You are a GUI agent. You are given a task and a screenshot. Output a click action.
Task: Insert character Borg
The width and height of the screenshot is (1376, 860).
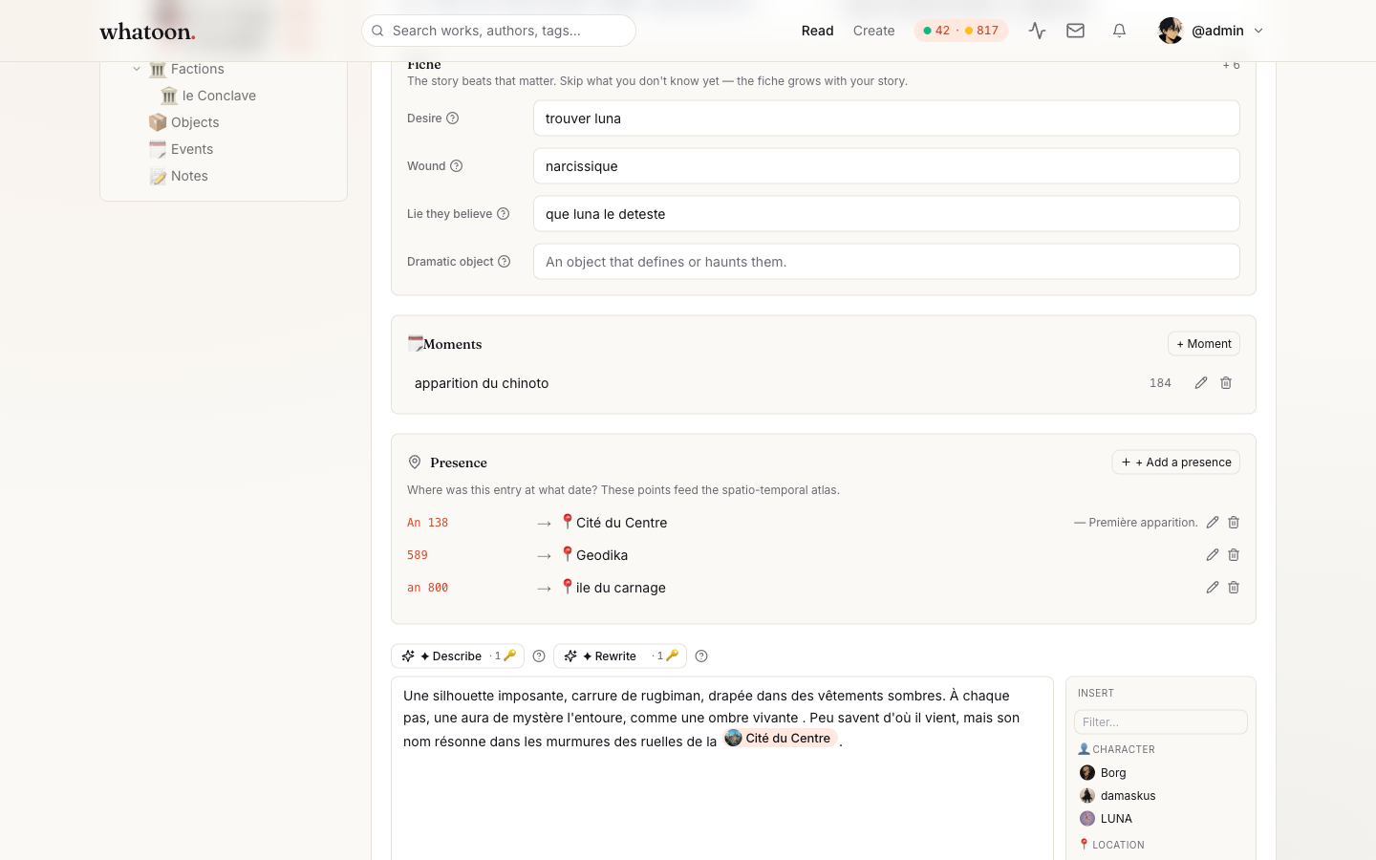pyautogui.click(x=1103, y=772)
